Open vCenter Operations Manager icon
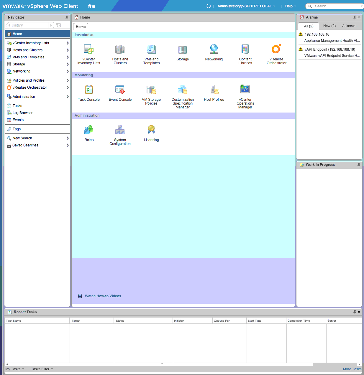The height and width of the screenshot is (375, 364). (x=245, y=90)
